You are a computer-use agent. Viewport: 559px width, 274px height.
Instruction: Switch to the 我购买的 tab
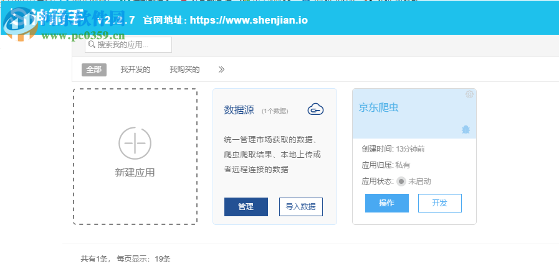[x=184, y=69]
